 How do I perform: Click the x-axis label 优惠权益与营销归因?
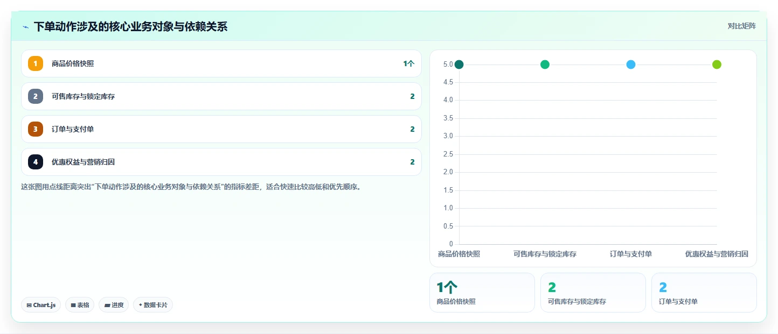(717, 254)
